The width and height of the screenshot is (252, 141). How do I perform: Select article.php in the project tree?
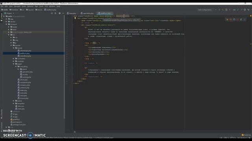coord(22,80)
